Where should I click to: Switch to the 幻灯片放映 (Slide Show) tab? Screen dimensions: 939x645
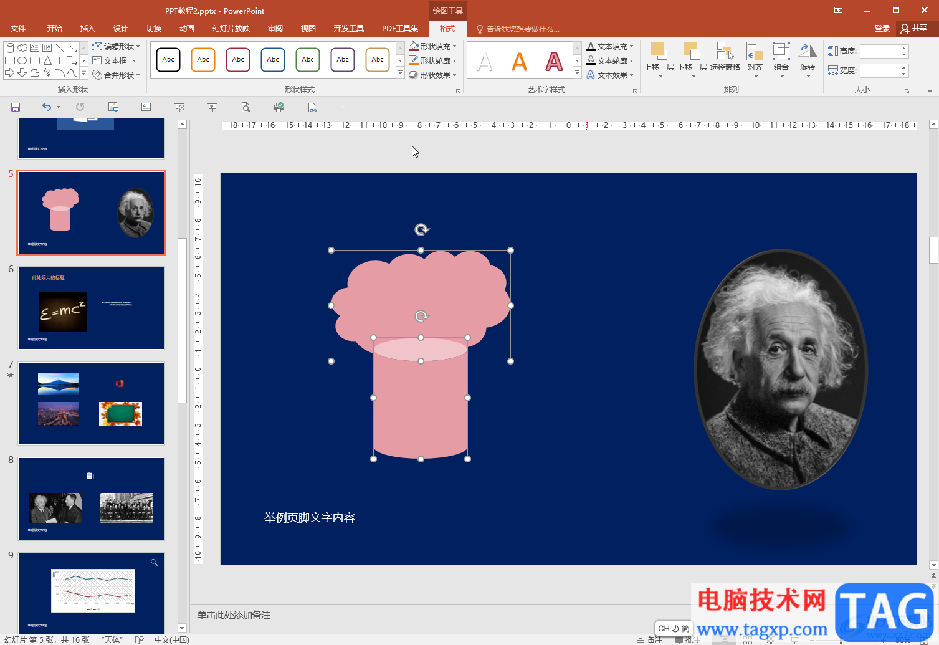[x=231, y=29]
